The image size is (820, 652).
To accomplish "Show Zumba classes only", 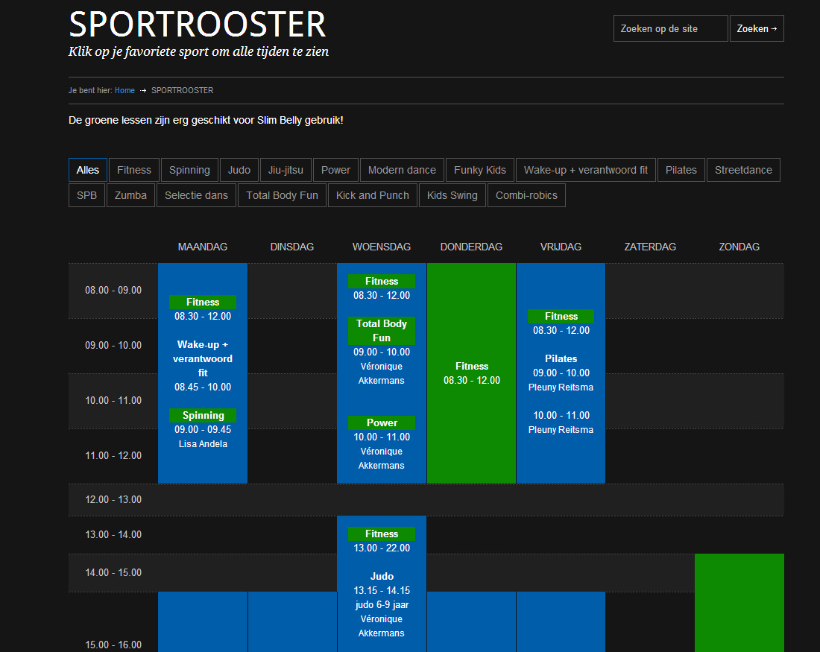I will (130, 195).
